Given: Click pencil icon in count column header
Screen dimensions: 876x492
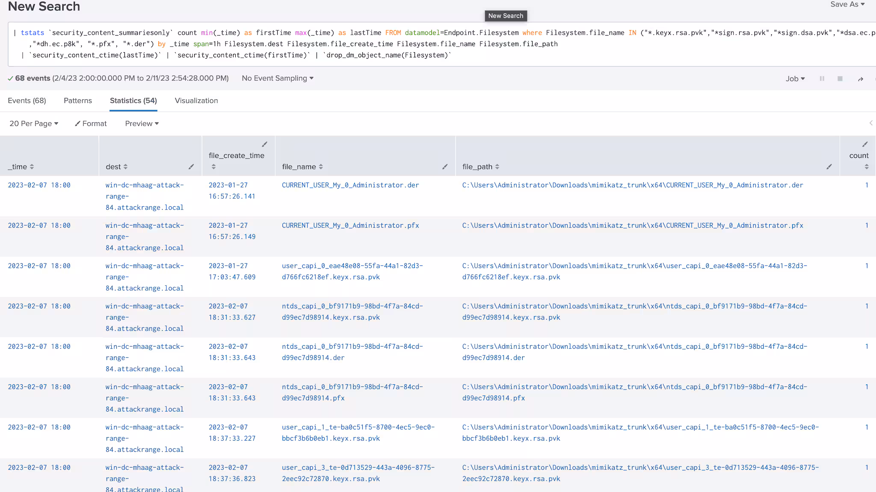Looking at the screenshot, I should (864, 144).
